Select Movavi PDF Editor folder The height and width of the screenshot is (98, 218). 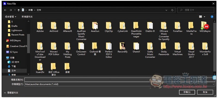[54, 49]
